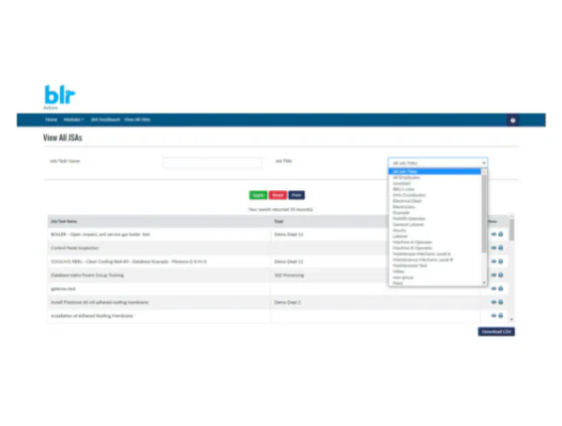Screen dimensions: 562x426
Task: Click down arrow of JSA table scrollbar
Action: coord(512,319)
